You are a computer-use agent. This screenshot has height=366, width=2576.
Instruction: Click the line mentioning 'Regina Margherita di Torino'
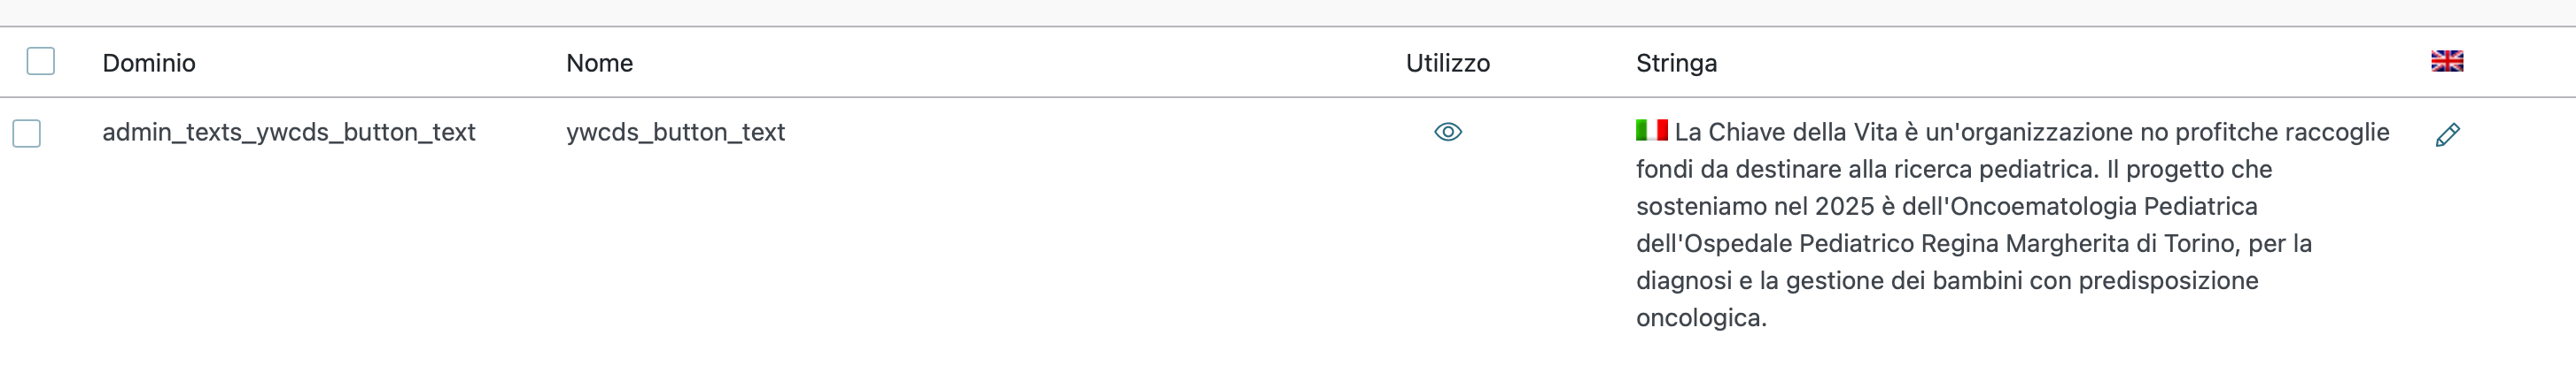pos(1973,243)
